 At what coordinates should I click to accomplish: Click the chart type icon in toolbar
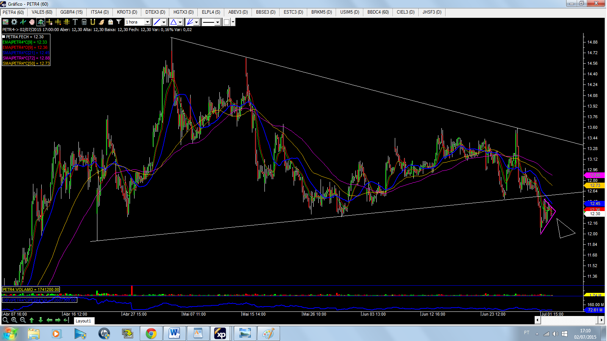tap(6, 22)
